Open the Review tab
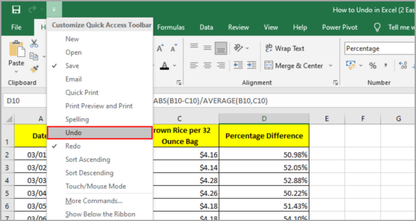416x221 pixels. click(x=238, y=27)
